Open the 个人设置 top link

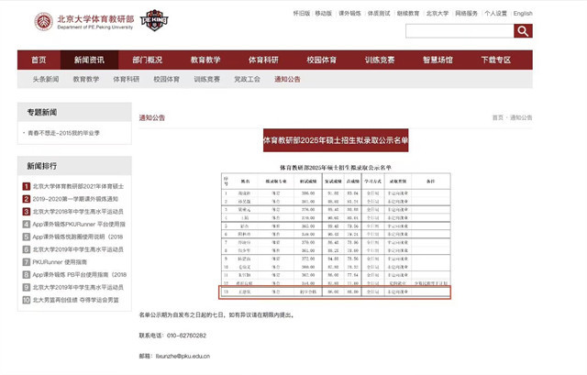pos(495,14)
